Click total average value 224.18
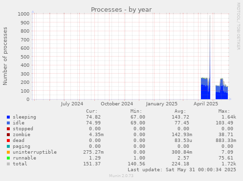Screen dimensions: 243x181 point(180,164)
